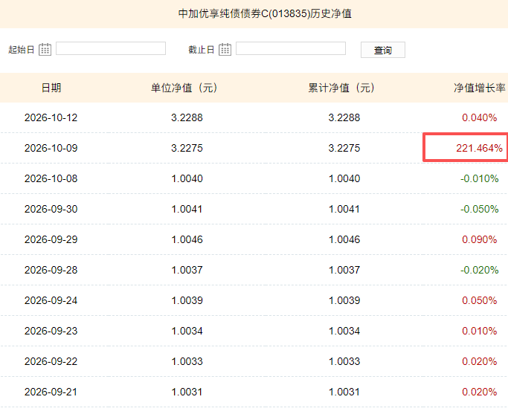Click the 0.040% growth rate value
Image resolution: width=508 pixels, height=414 pixels.
(x=480, y=117)
